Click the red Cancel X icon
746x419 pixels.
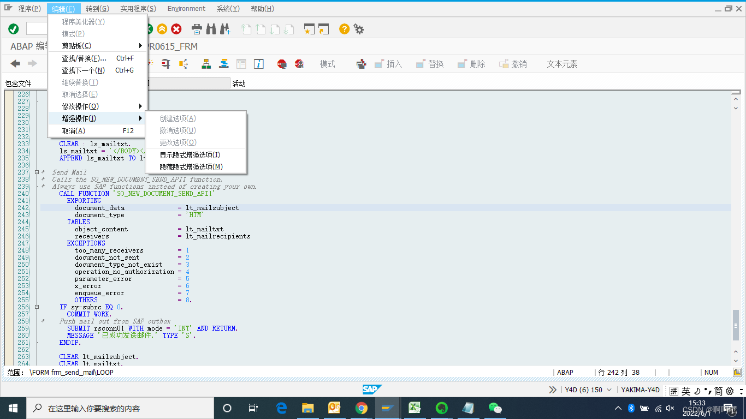click(176, 29)
